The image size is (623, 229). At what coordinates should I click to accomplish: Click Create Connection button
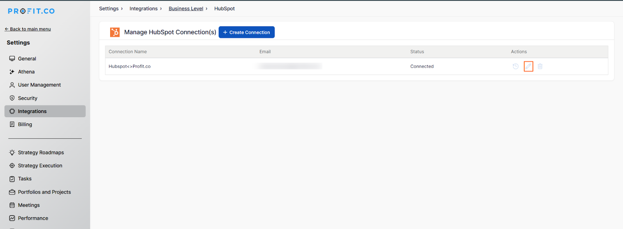tap(246, 32)
